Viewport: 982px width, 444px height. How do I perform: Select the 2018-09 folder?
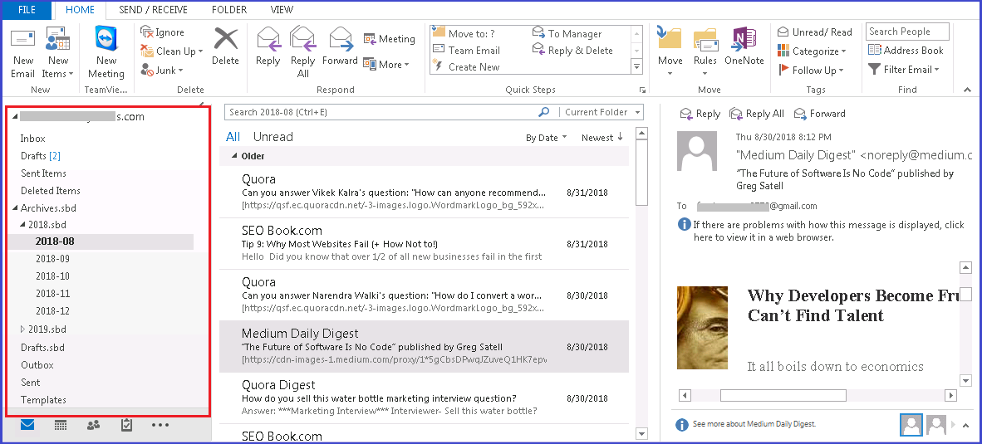pyautogui.click(x=52, y=258)
